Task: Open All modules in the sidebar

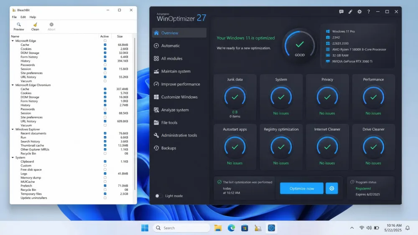Action: (179, 58)
